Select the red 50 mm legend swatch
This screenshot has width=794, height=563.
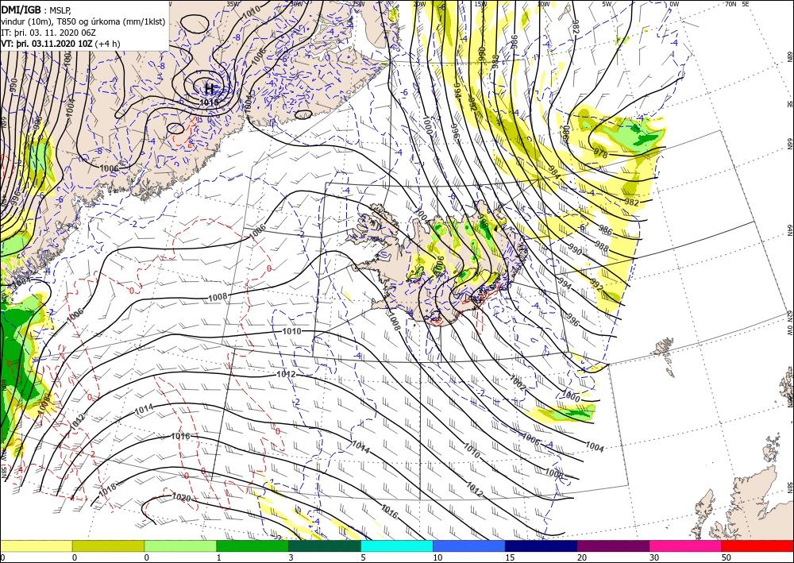757,546
